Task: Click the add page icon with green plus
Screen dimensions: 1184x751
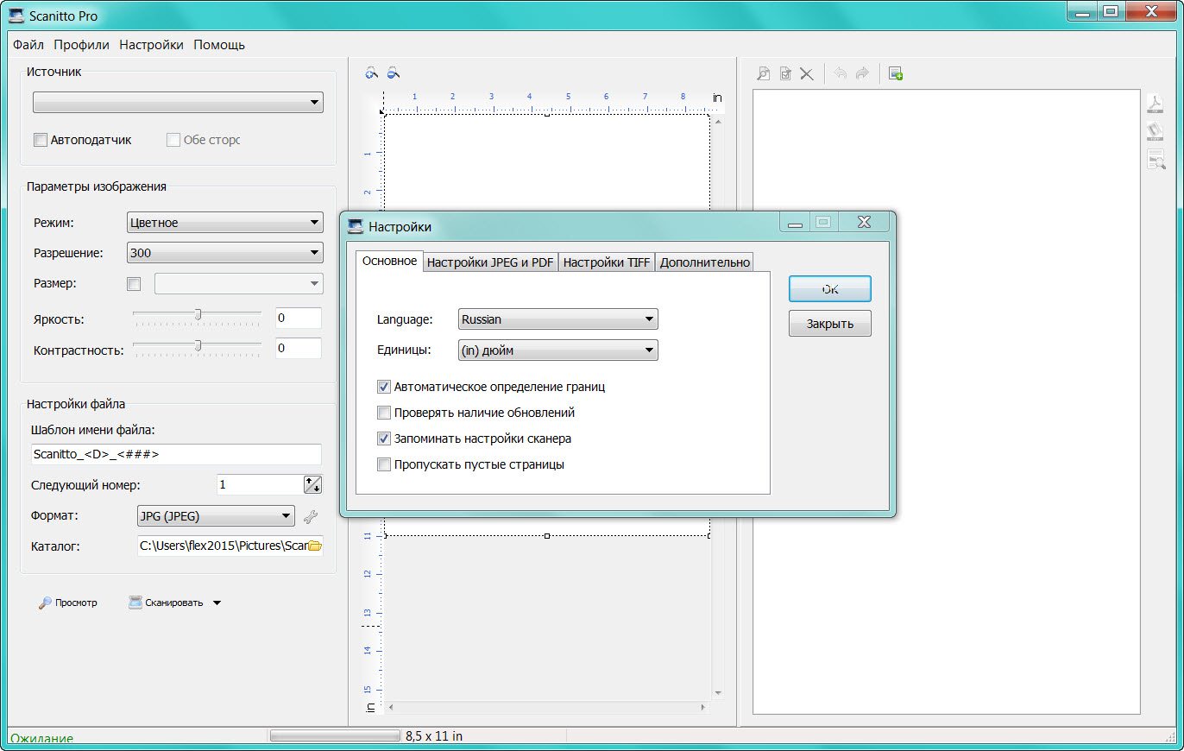Action: tap(896, 74)
